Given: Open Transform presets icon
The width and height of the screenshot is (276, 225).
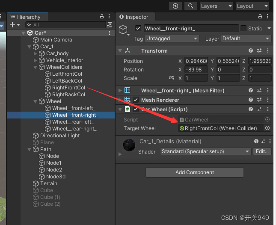Looking at the screenshot, I should click(x=259, y=51).
